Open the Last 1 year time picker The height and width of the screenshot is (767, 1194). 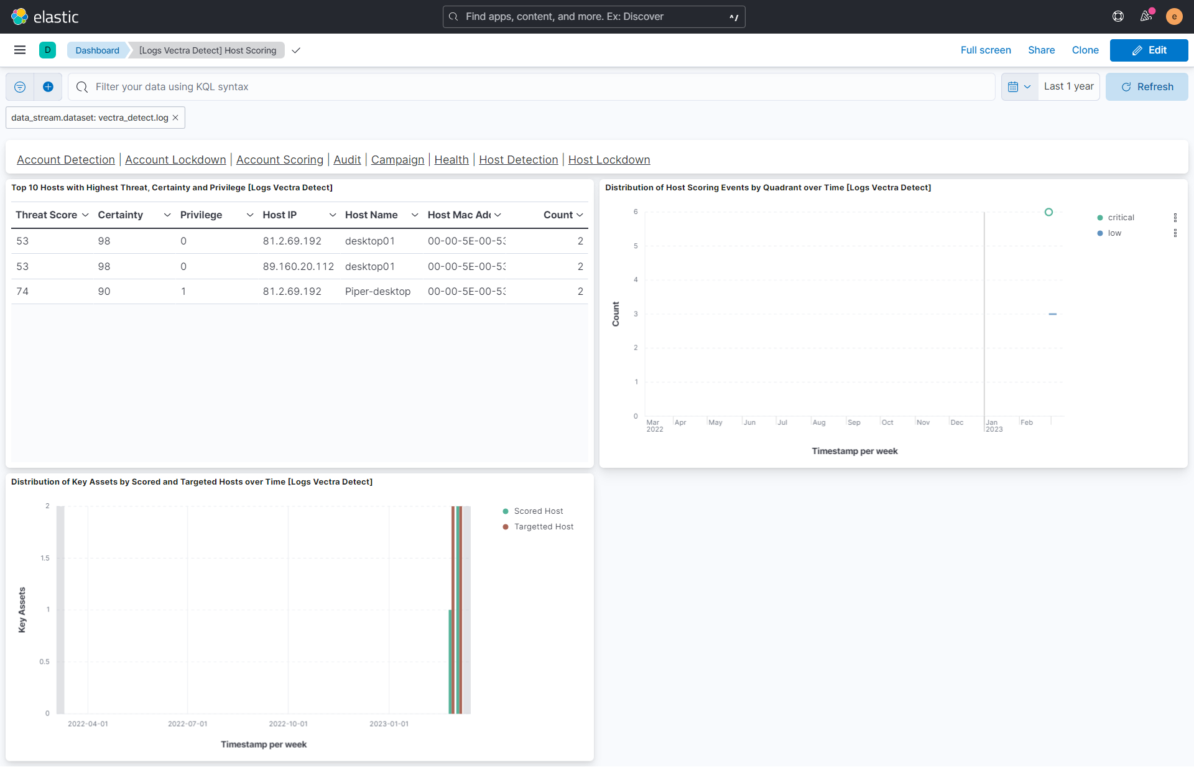[1068, 87]
